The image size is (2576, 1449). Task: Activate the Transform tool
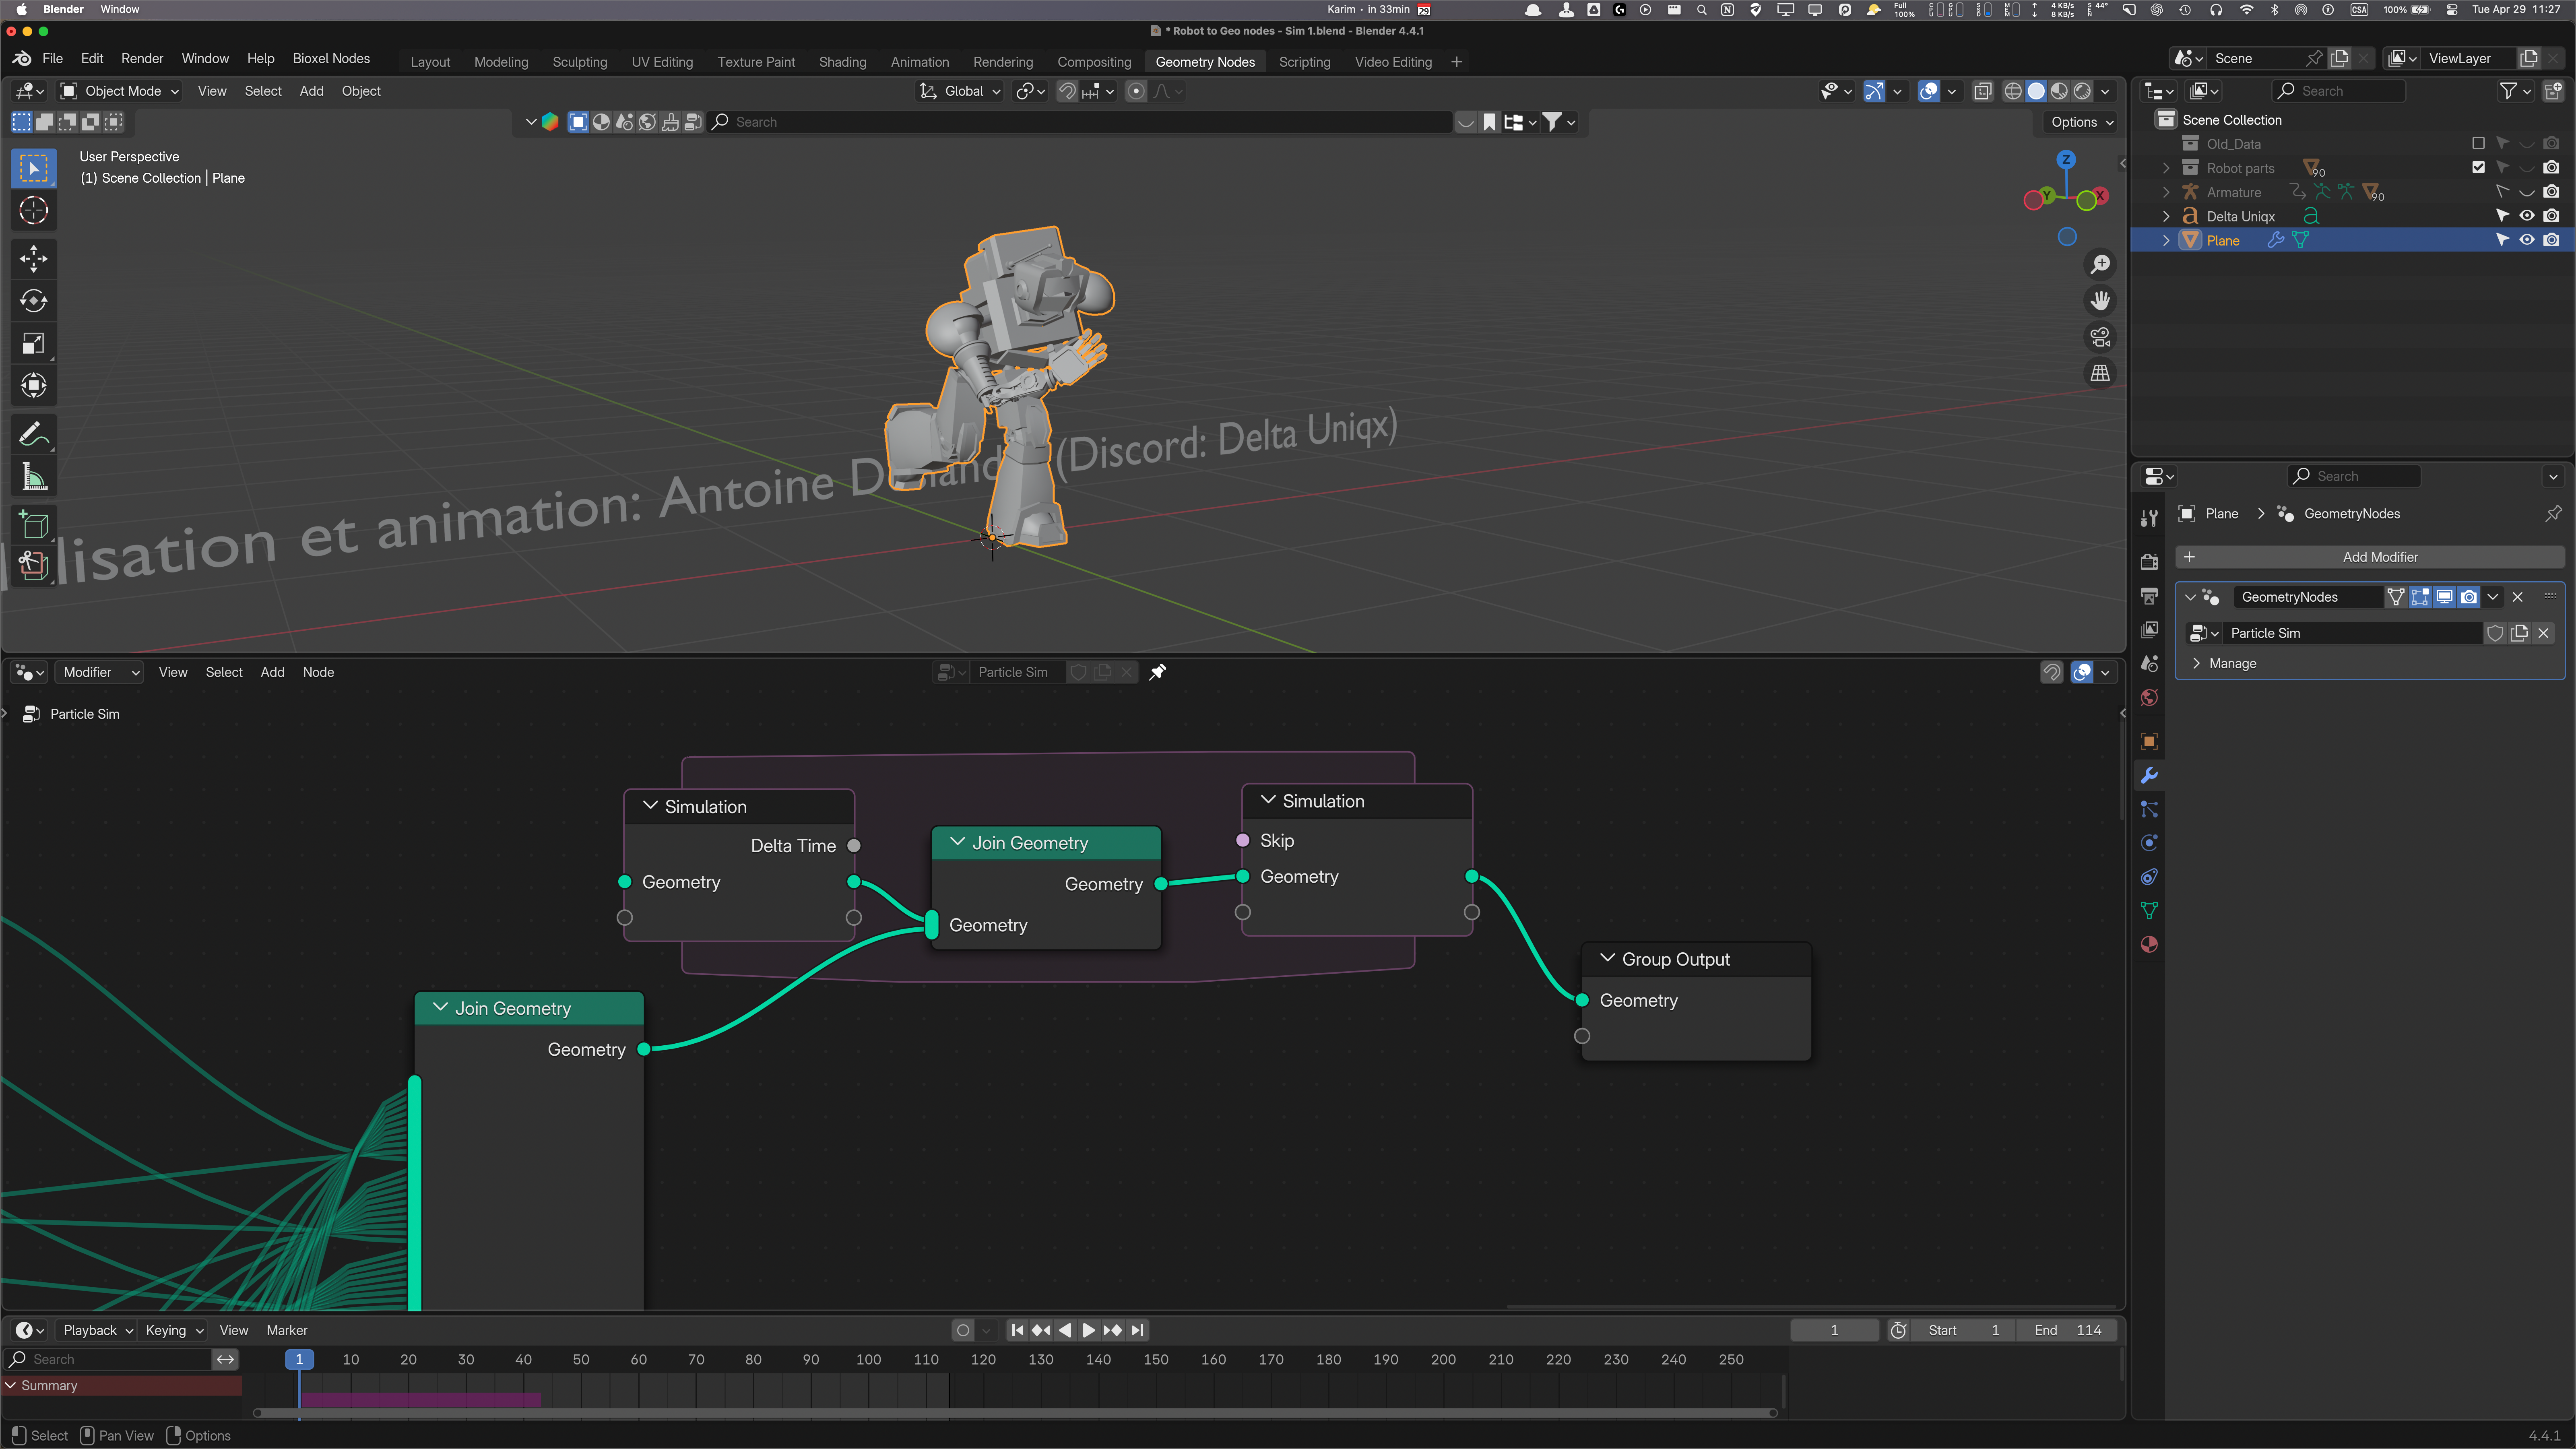[x=33, y=386]
